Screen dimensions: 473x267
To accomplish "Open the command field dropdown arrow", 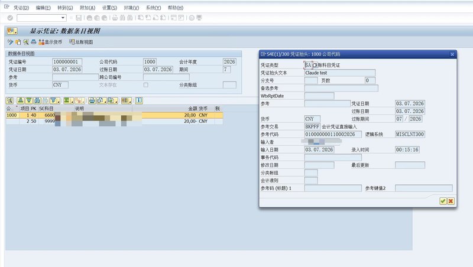I will coord(63,18).
